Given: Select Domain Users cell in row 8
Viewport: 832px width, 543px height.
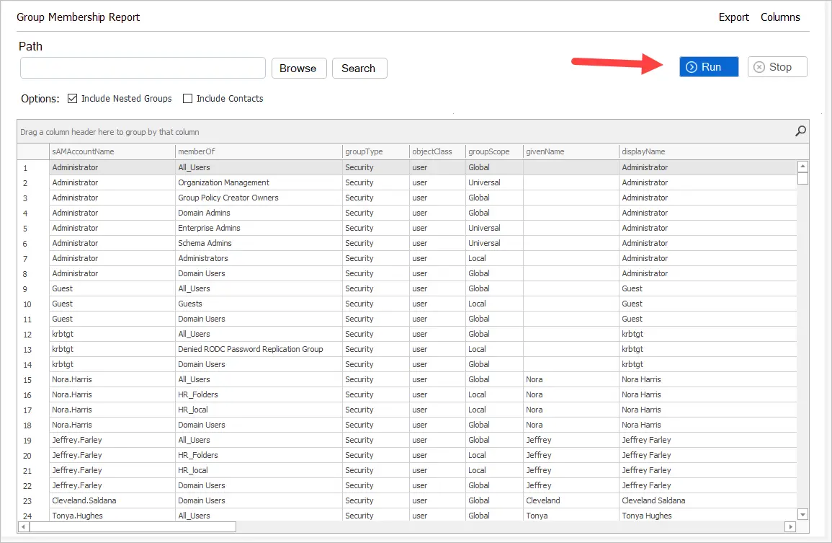Looking at the screenshot, I should (259, 273).
